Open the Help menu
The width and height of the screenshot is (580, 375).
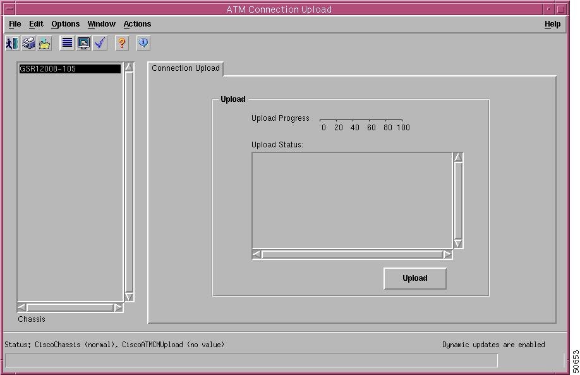point(552,24)
